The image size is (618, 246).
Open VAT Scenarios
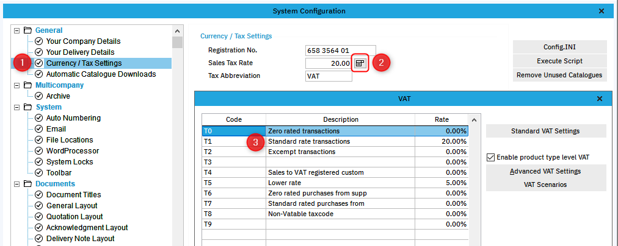546,184
